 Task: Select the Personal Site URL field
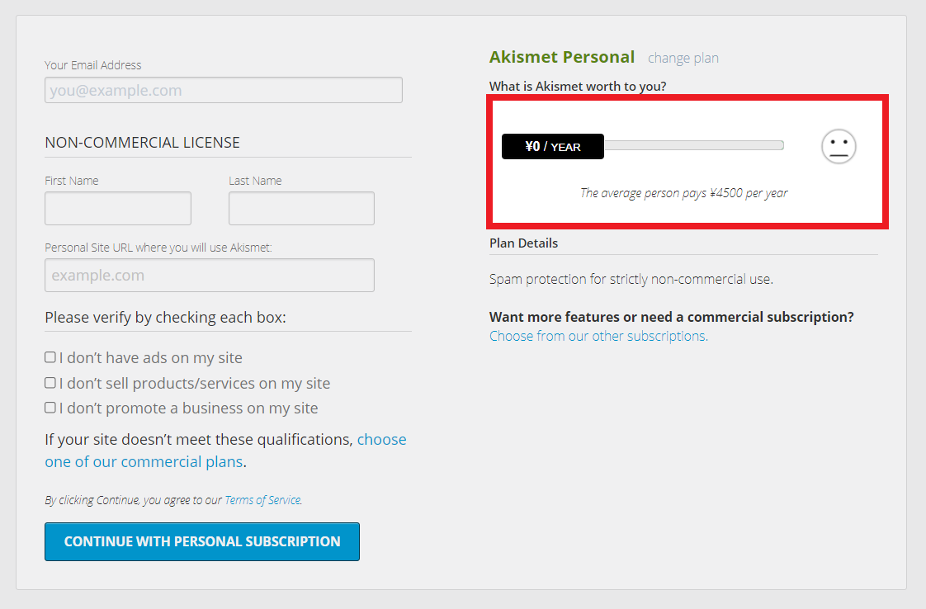point(210,276)
